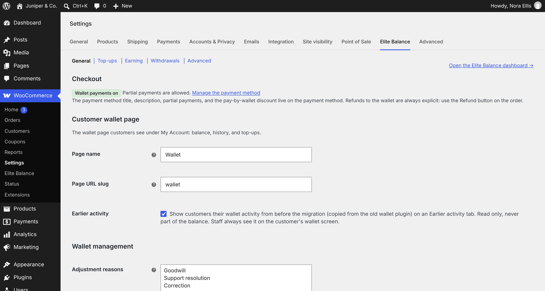Image resolution: width=545 pixels, height=291 pixels.
Task: Open the Accounts & Privacy tab
Action: [212, 42]
